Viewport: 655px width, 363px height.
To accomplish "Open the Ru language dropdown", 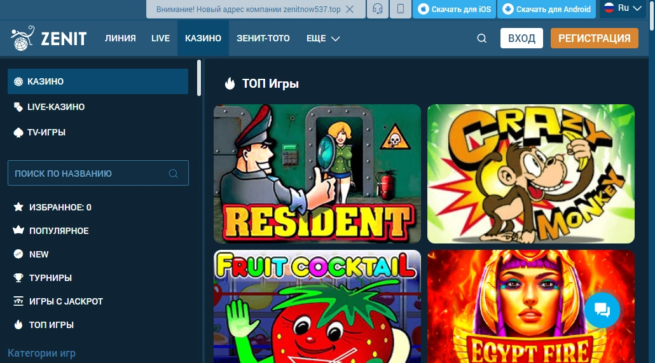I will point(623,8).
